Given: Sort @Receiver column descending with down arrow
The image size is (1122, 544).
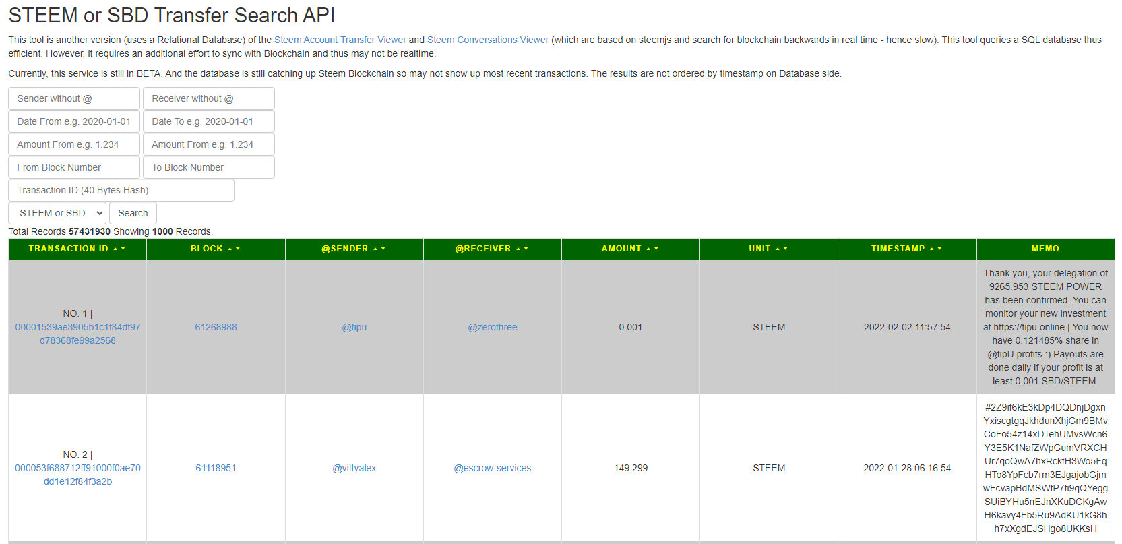Looking at the screenshot, I should pyautogui.click(x=526, y=249).
